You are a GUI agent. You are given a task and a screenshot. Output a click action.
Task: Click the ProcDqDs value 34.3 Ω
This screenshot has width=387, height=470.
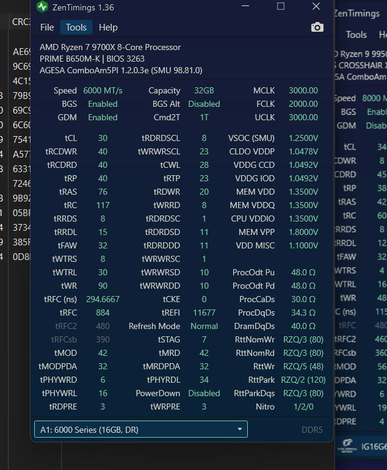point(303,313)
